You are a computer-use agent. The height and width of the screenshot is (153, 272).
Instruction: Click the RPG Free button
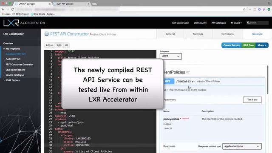pos(248,45)
